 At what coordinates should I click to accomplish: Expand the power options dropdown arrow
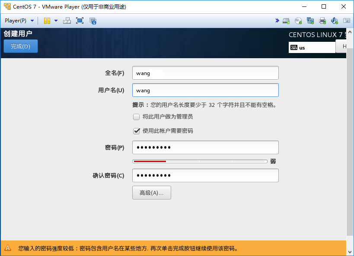(56, 21)
